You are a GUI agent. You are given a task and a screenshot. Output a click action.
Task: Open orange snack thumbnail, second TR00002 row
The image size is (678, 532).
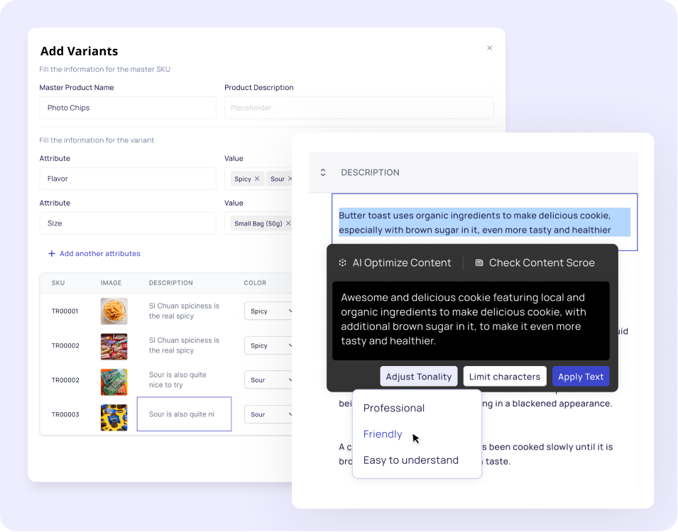[114, 382]
